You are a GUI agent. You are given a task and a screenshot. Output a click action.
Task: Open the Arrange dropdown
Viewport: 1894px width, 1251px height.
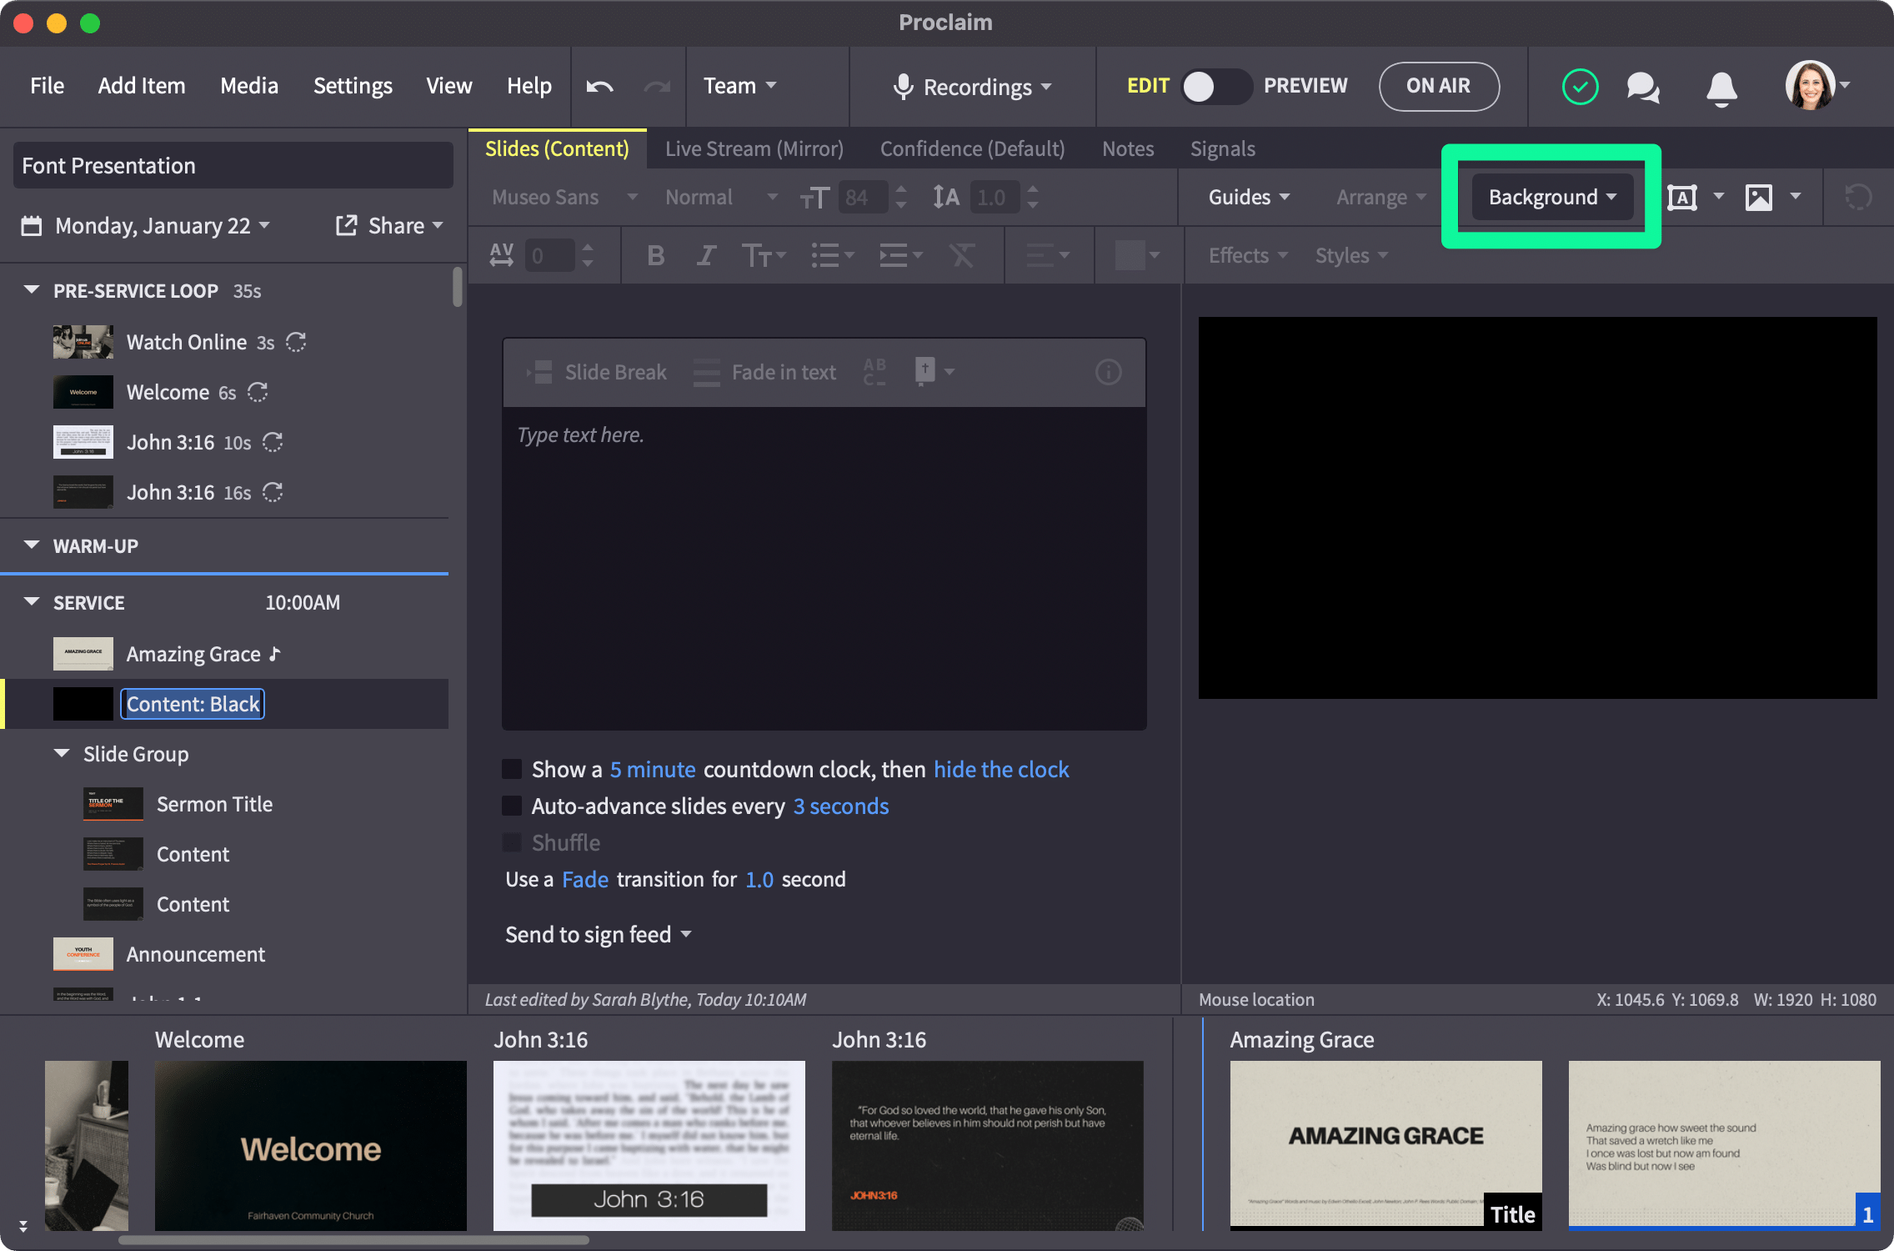tap(1380, 195)
